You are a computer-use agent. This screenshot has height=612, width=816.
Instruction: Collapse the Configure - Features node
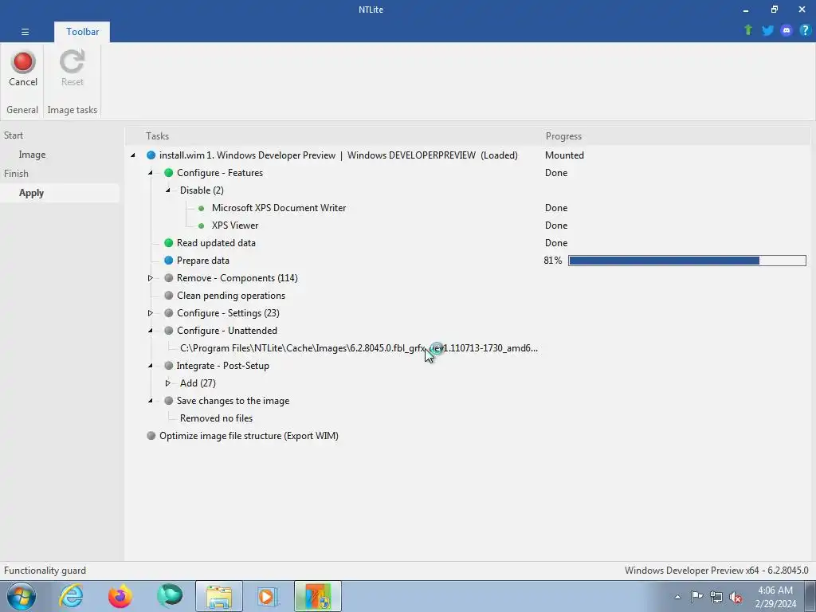click(151, 173)
